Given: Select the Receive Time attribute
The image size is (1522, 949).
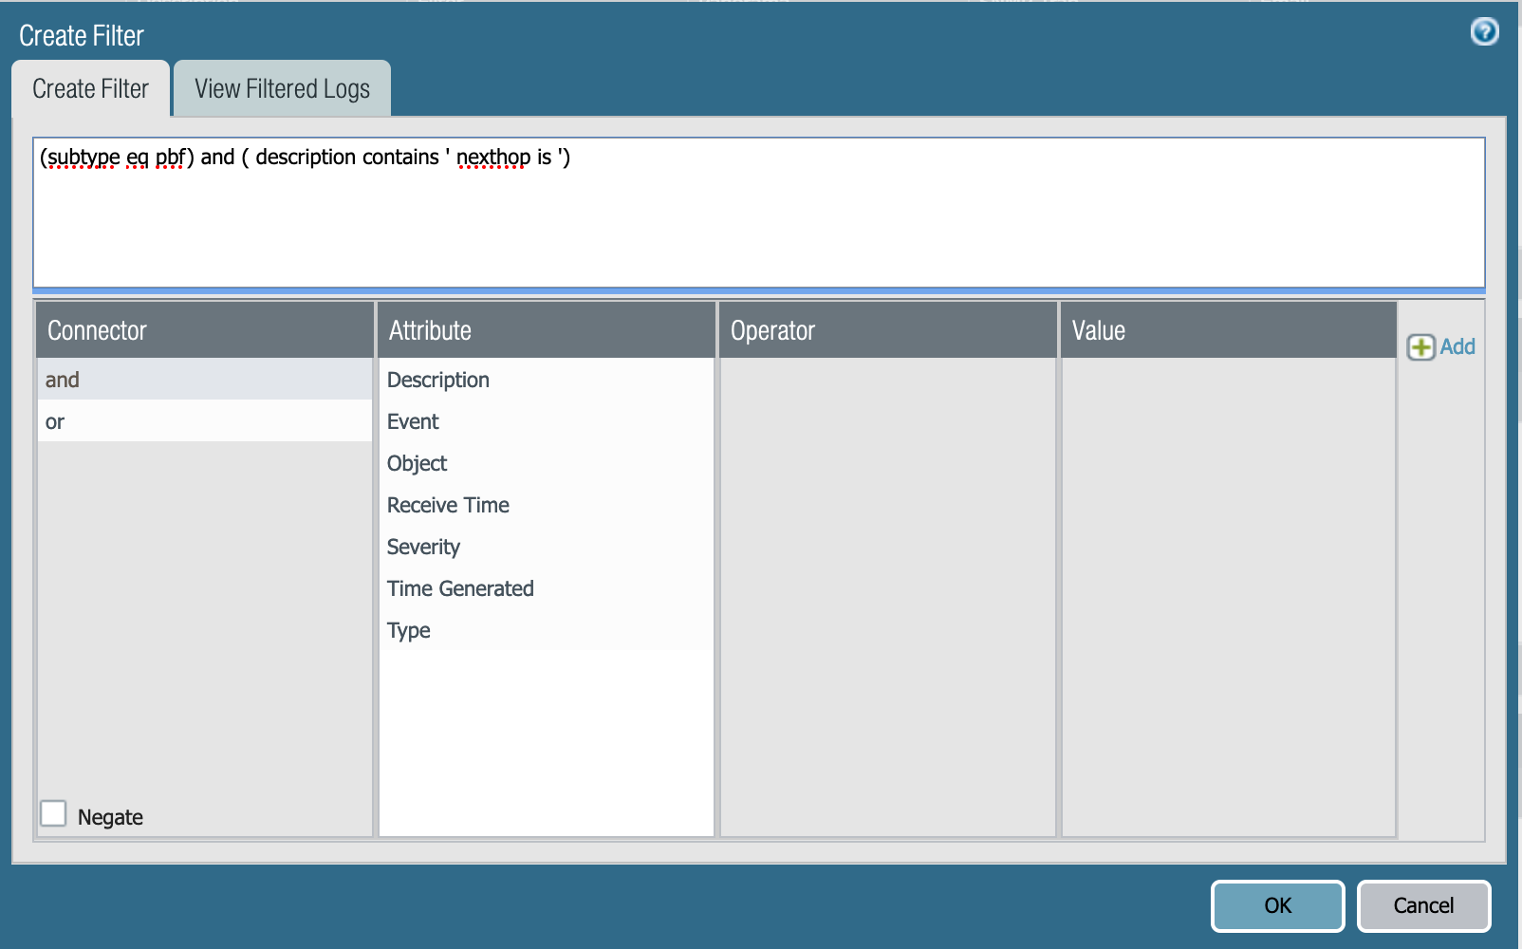Looking at the screenshot, I should 447,505.
